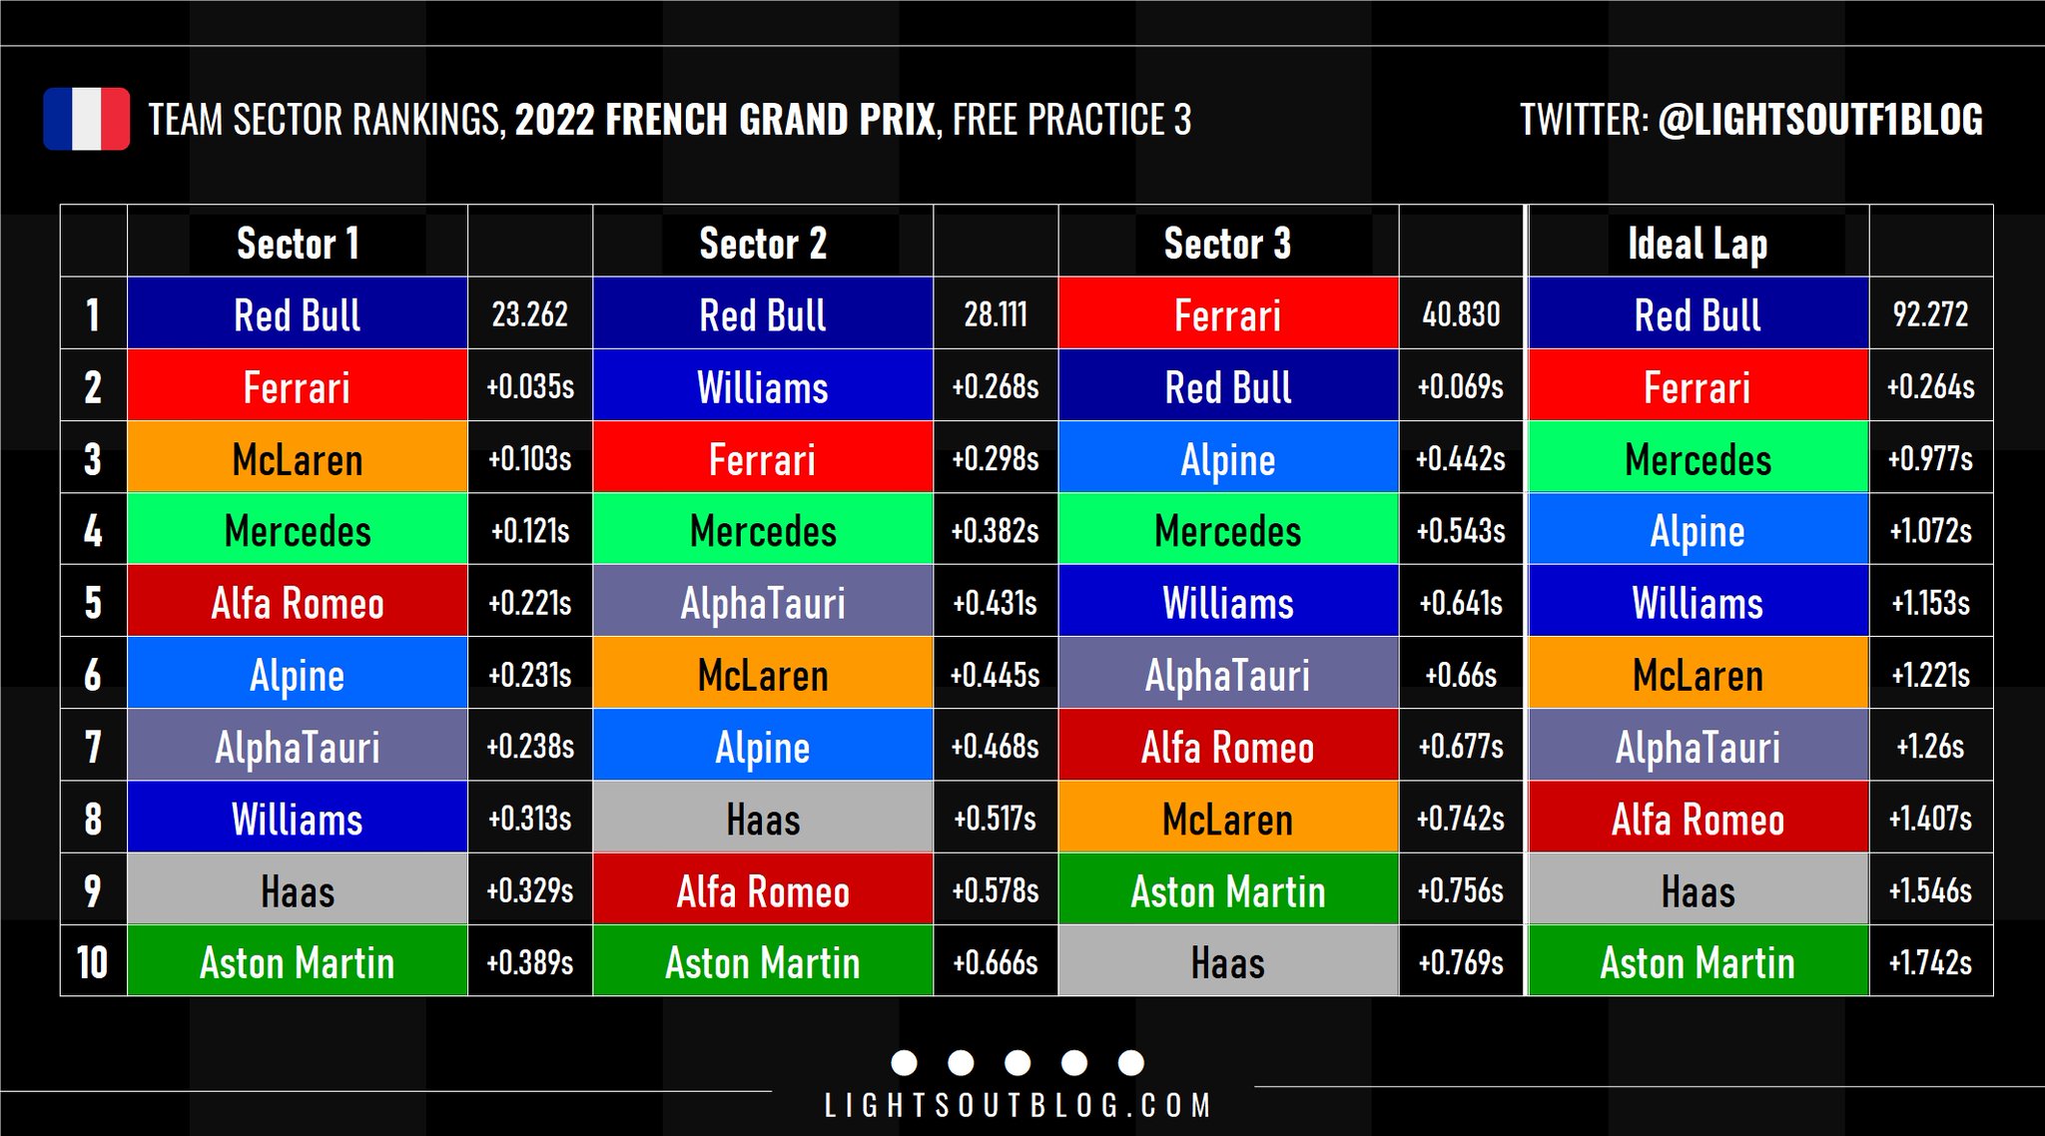Click the rank number 10 row label
Image resolution: width=2045 pixels, height=1136 pixels.
(93, 962)
